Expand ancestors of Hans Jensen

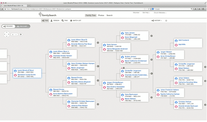click(152, 36)
